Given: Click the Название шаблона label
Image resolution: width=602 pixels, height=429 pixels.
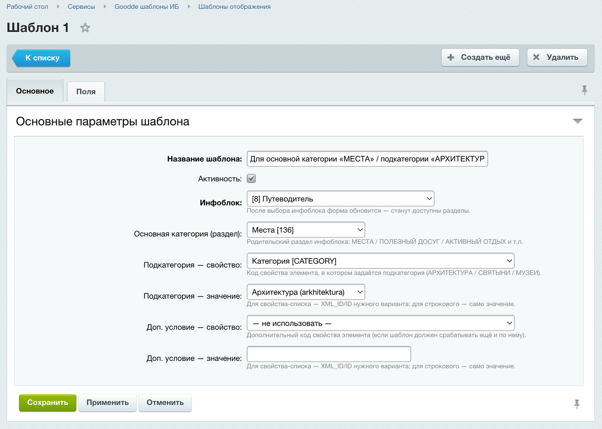Looking at the screenshot, I should pos(204,159).
